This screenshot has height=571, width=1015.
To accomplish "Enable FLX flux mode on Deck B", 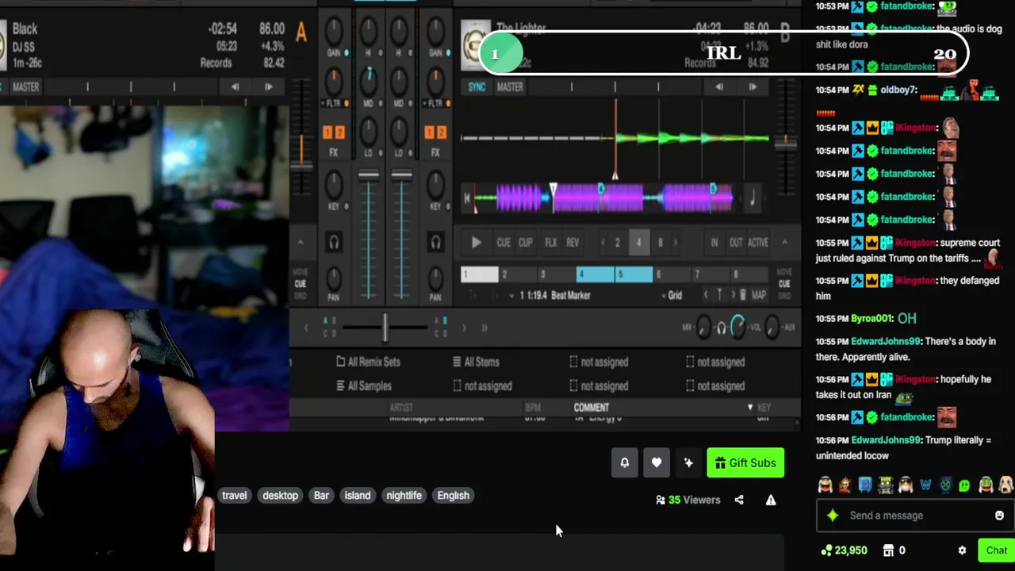I will click(x=550, y=243).
